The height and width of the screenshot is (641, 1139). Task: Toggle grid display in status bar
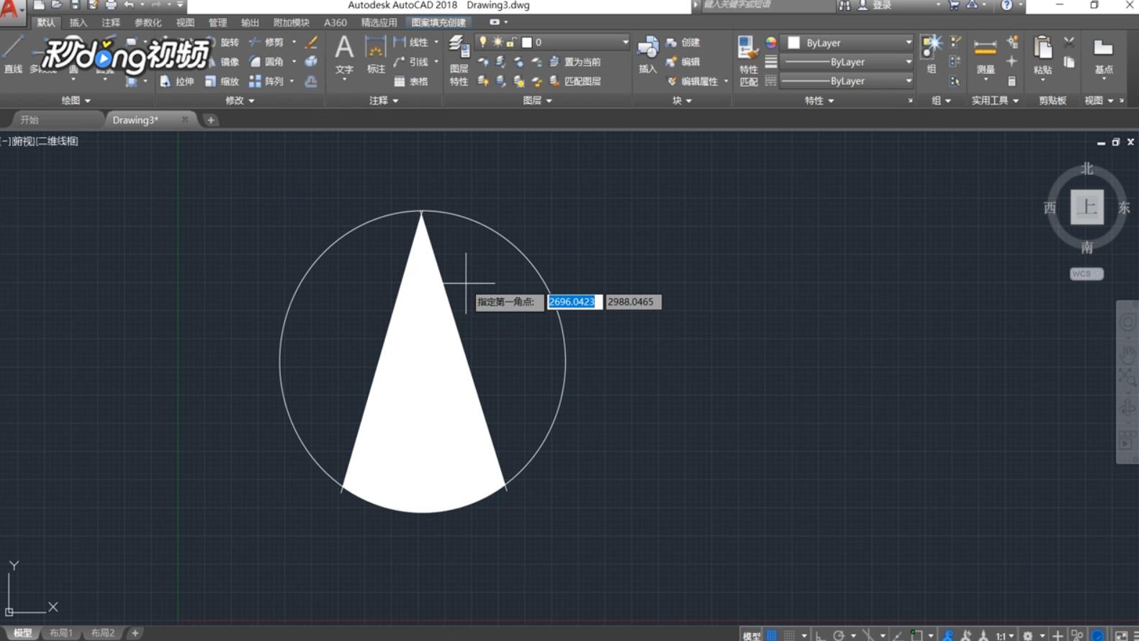(x=771, y=635)
